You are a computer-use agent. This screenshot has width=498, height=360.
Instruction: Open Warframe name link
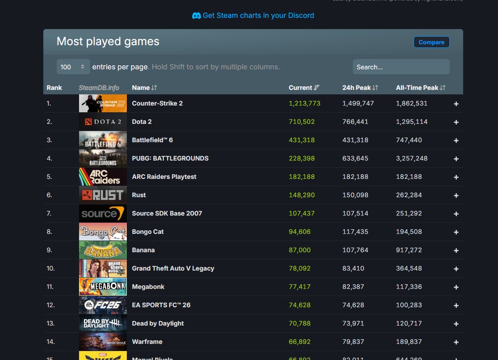tap(147, 342)
